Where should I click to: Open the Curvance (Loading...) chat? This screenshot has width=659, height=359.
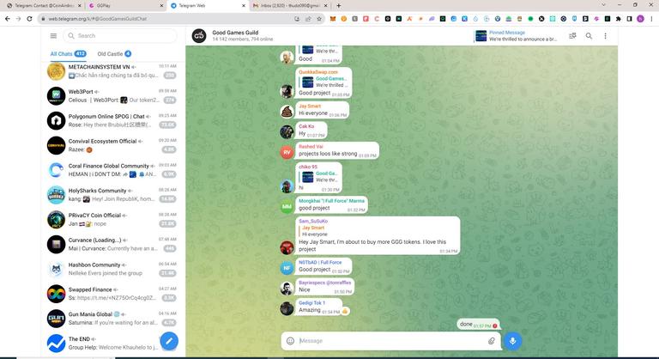(x=112, y=245)
